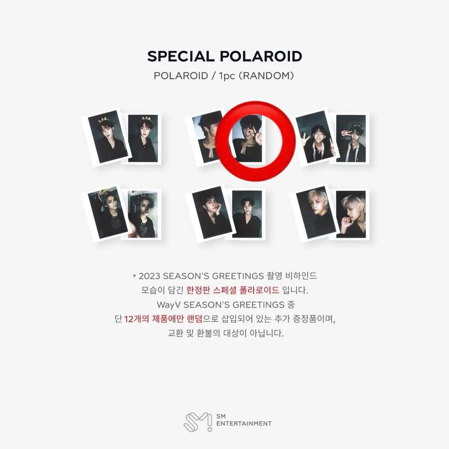Viewport: 449px width, 449px height.
Task: Click the POLAROID / 1pc (RANDOM) subtitle
Action: click(x=224, y=76)
